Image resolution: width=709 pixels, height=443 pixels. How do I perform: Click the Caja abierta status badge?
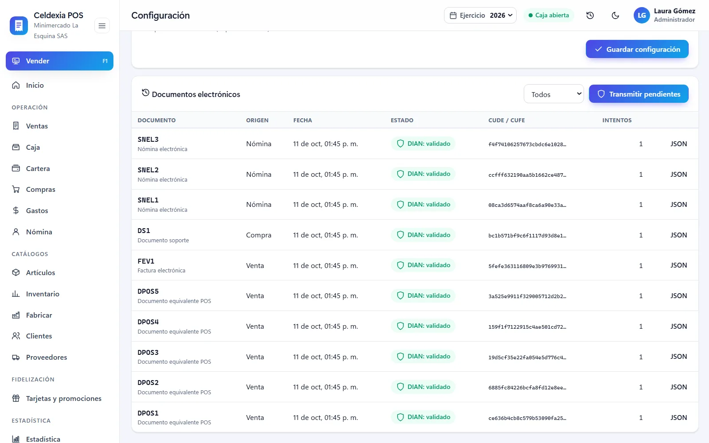click(549, 16)
